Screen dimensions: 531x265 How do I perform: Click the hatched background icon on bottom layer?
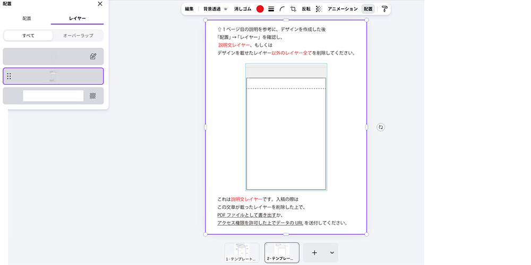point(93,95)
